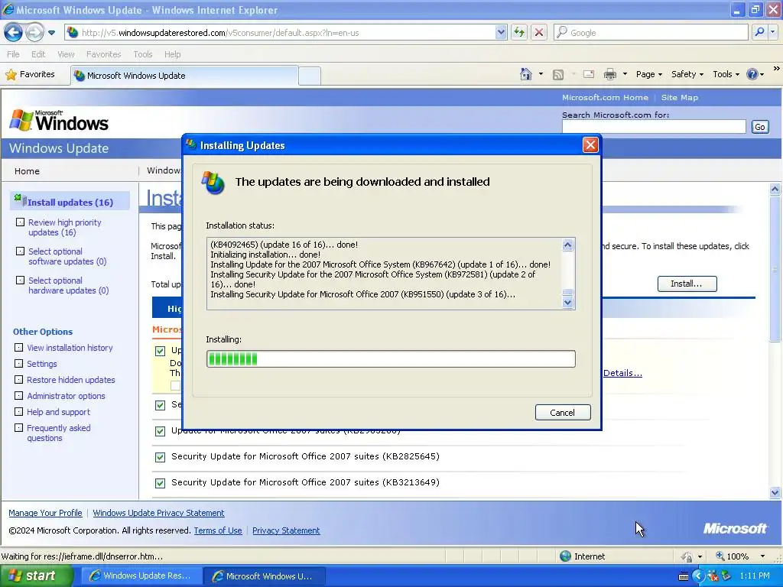
Task: Go forward with the browser Forward arrow
Action: click(x=34, y=33)
